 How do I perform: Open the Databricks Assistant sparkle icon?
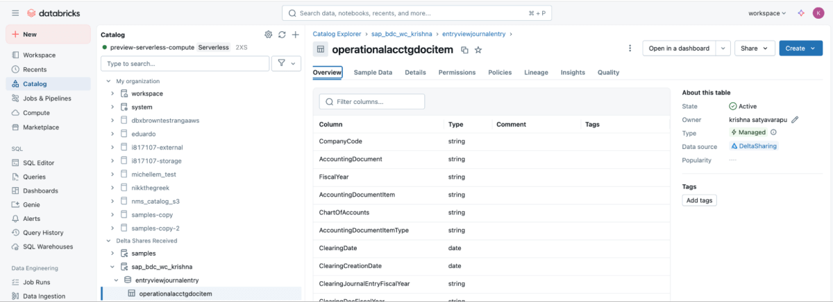pyautogui.click(x=800, y=13)
